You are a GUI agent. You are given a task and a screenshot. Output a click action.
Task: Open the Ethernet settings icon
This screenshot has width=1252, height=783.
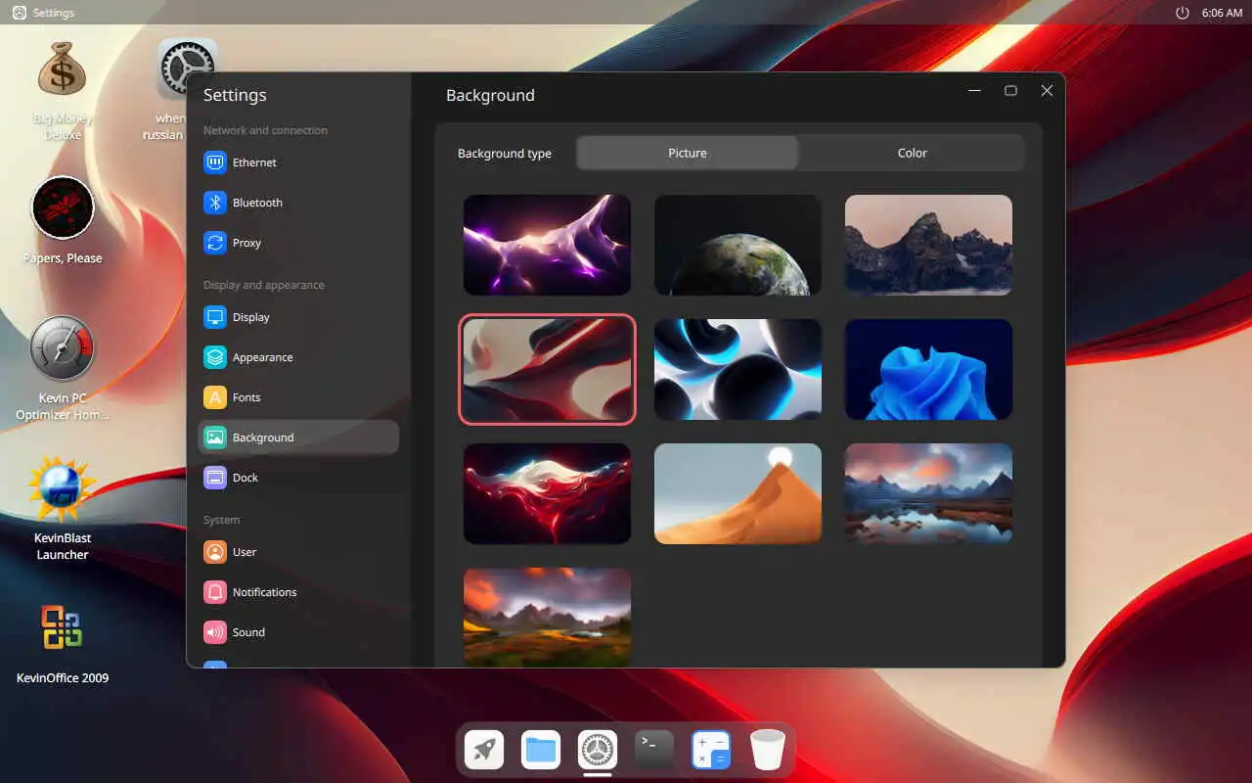215,162
